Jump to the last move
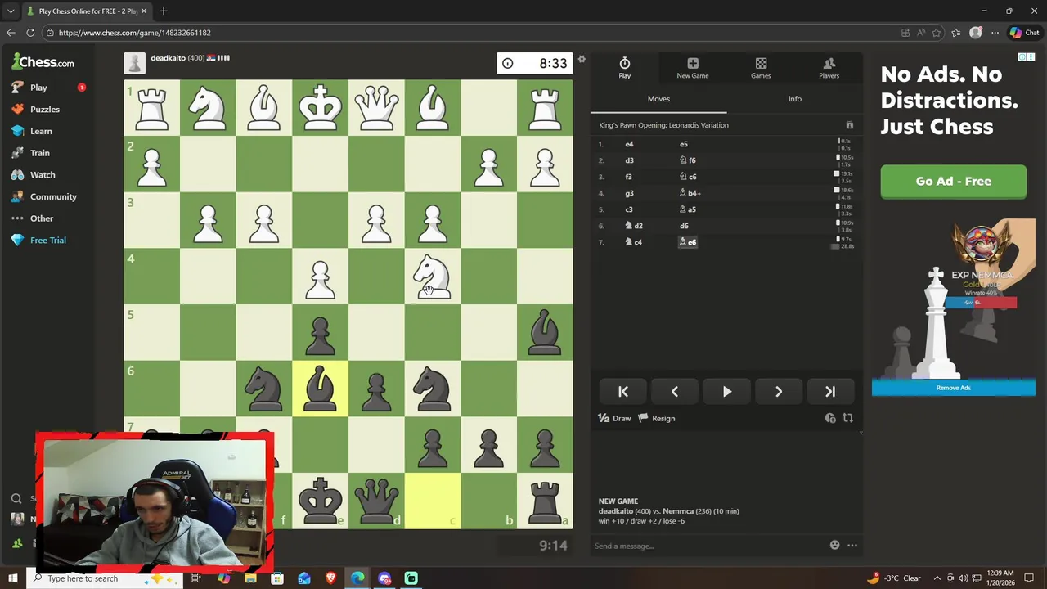This screenshot has width=1047, height=589. [x=829, y=392]
